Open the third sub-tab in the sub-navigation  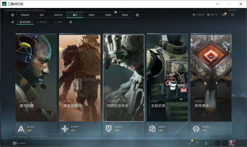point(59,22)
